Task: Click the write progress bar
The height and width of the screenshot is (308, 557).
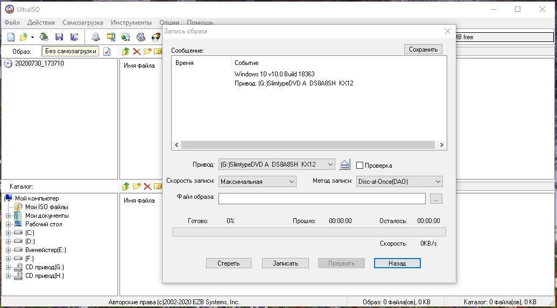Action: [309, 232]
